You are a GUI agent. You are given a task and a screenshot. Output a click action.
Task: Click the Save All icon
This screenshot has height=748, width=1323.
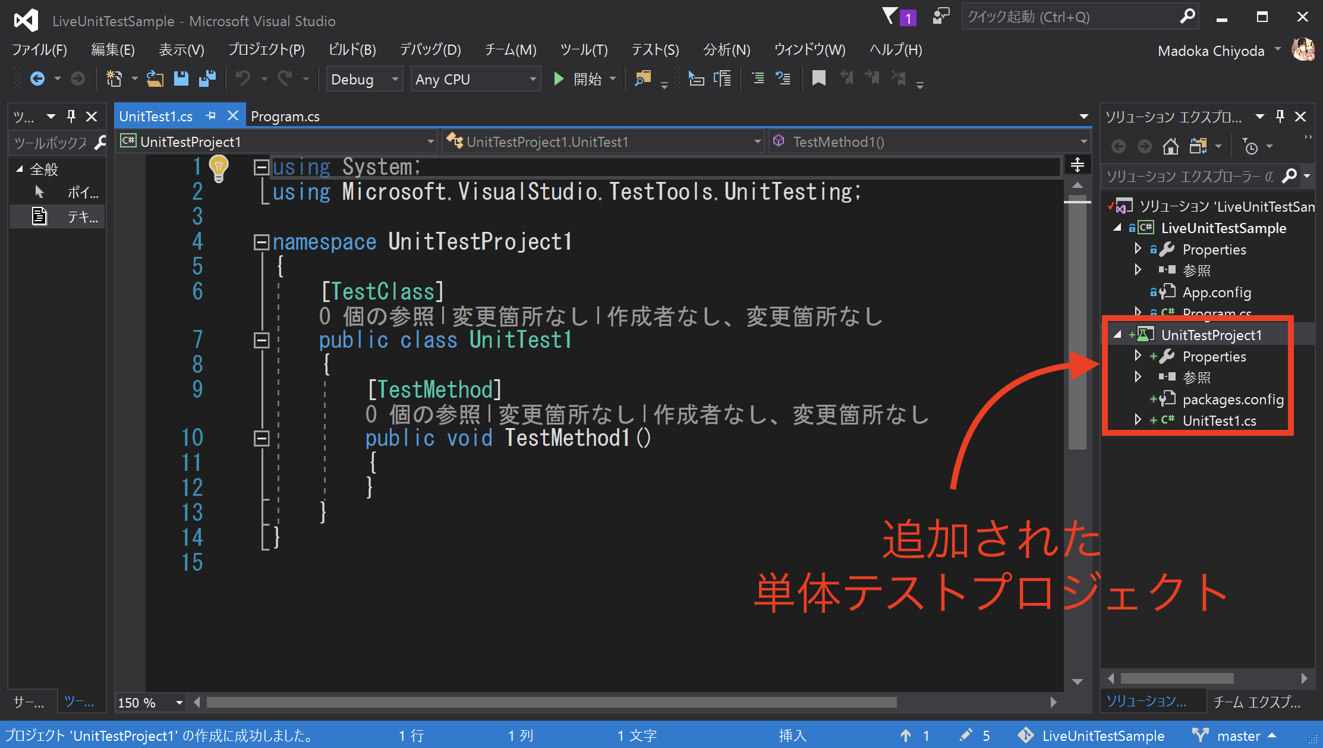click(x=207, y=78)
